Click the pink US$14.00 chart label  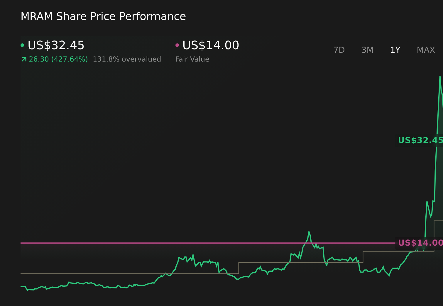[x=420, y=243]
